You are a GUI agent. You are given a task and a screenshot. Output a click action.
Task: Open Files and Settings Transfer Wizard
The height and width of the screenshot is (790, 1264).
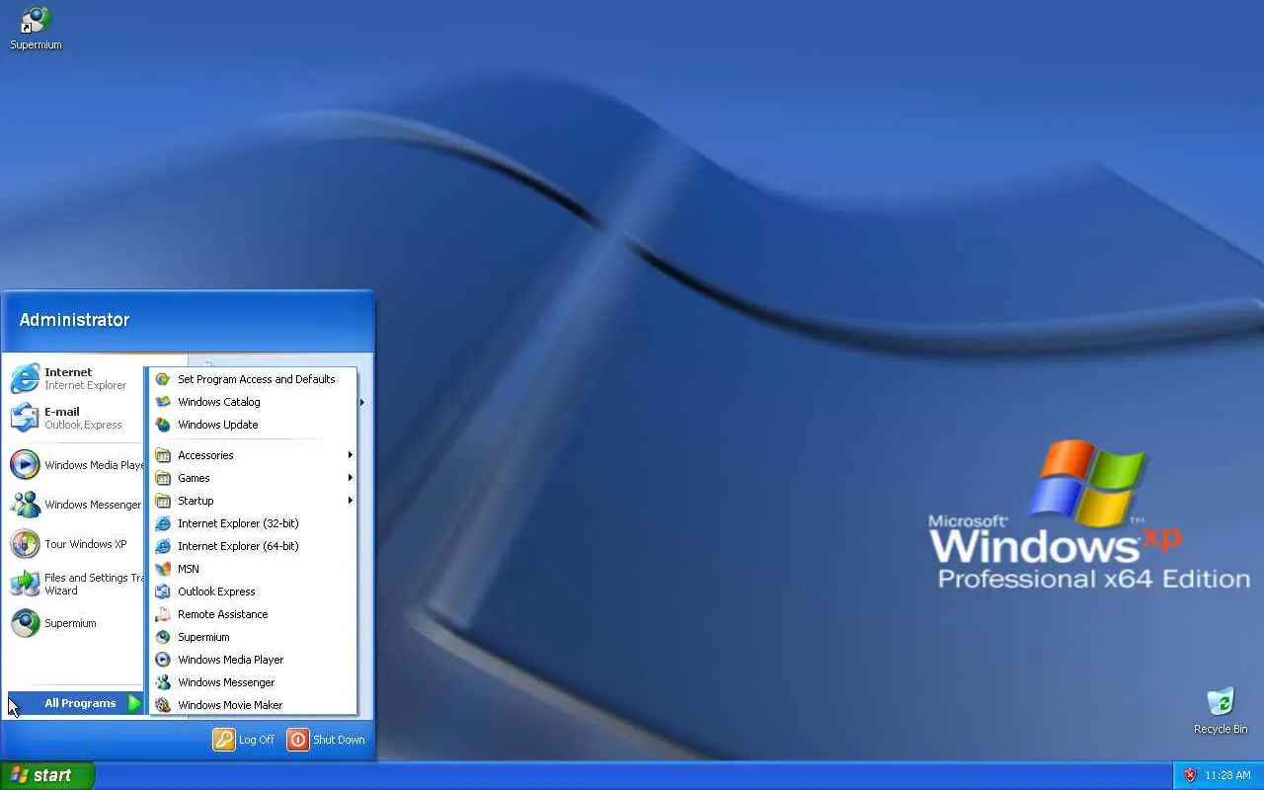[x=75, y=584]
